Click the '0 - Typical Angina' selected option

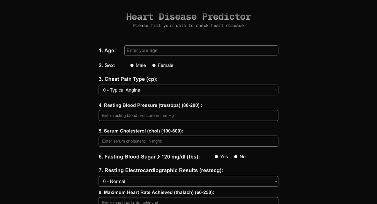[121, 90]
